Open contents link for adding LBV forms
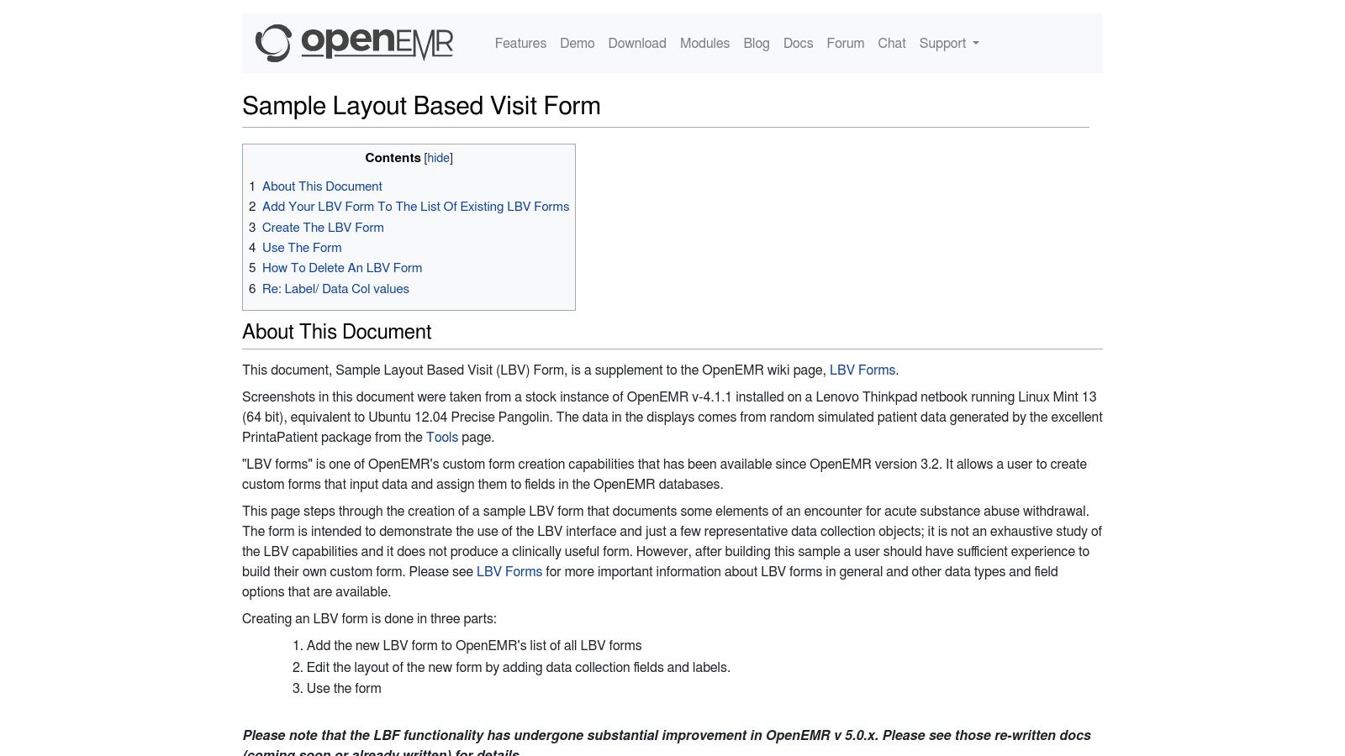The image size is (1345, 756). coord(415,207)
